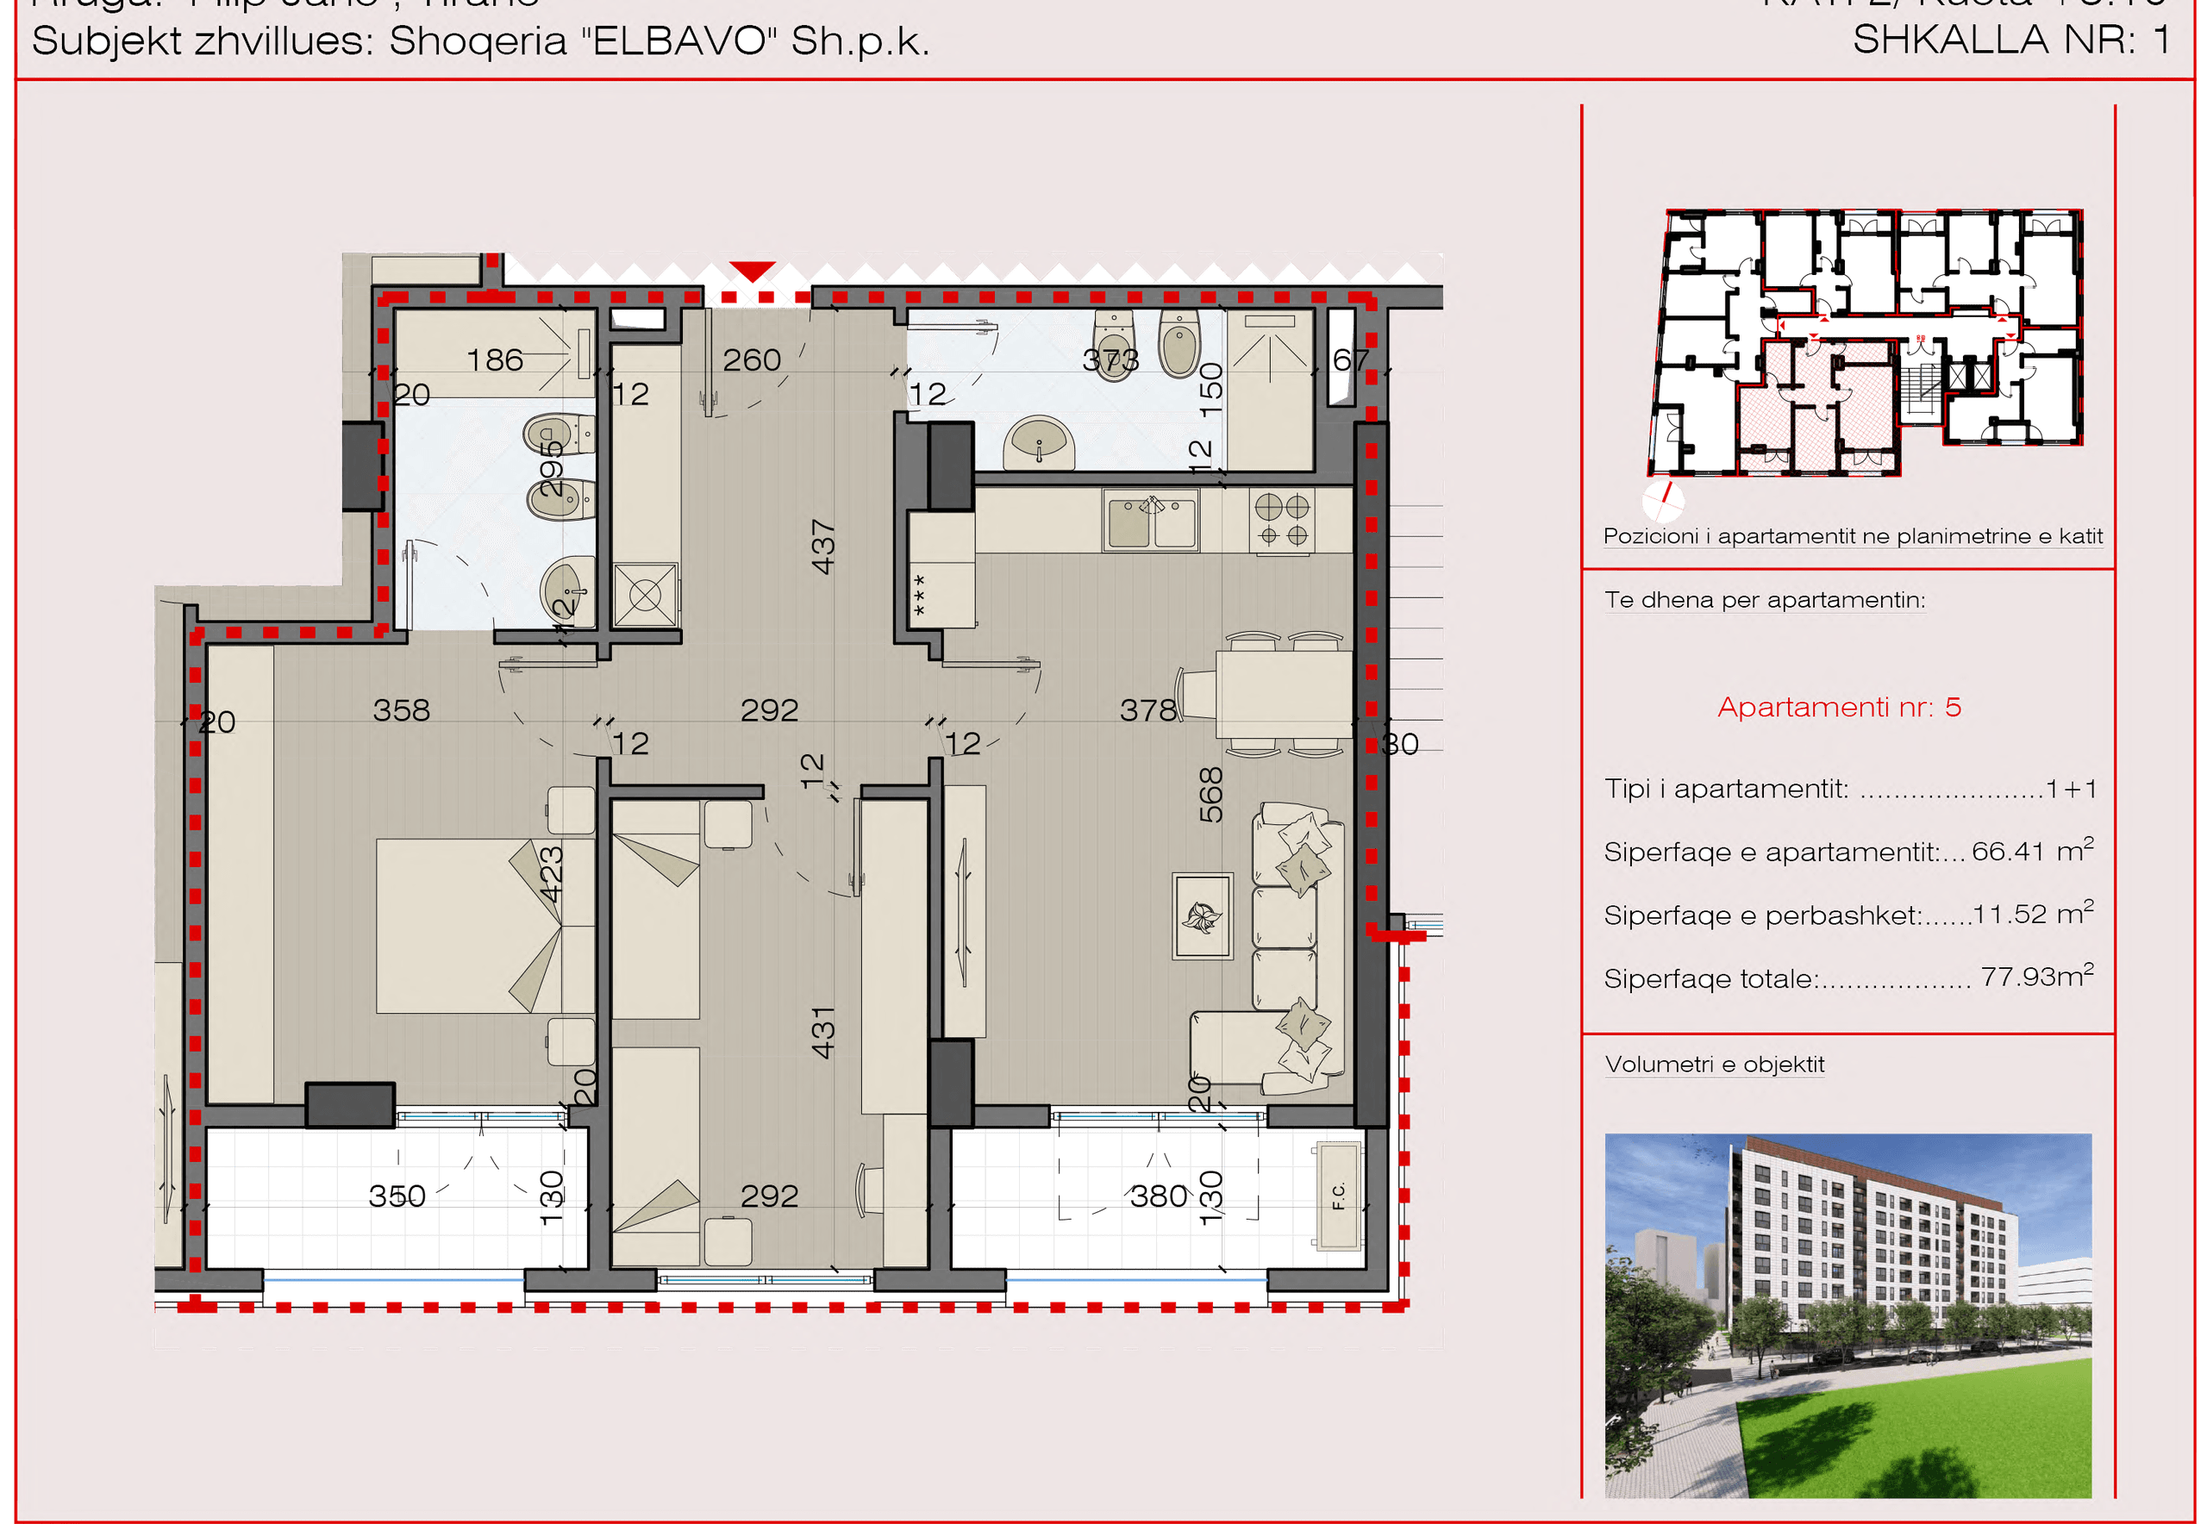Click the 437 hallway dimension label
The height and width of the screenshot is (1524, 2207).
tap(822, 547)
